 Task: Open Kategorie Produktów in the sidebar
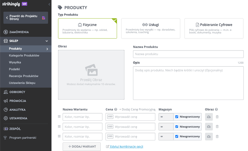[24, 55]
